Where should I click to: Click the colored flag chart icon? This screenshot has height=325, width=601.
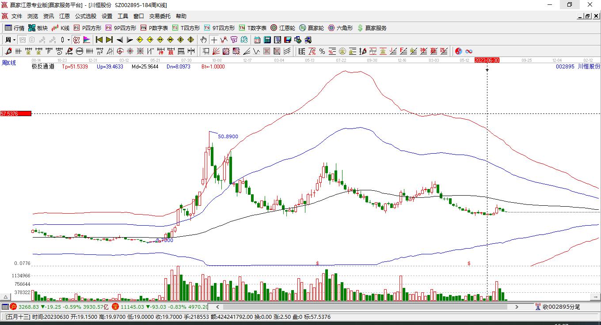(87, 40)
